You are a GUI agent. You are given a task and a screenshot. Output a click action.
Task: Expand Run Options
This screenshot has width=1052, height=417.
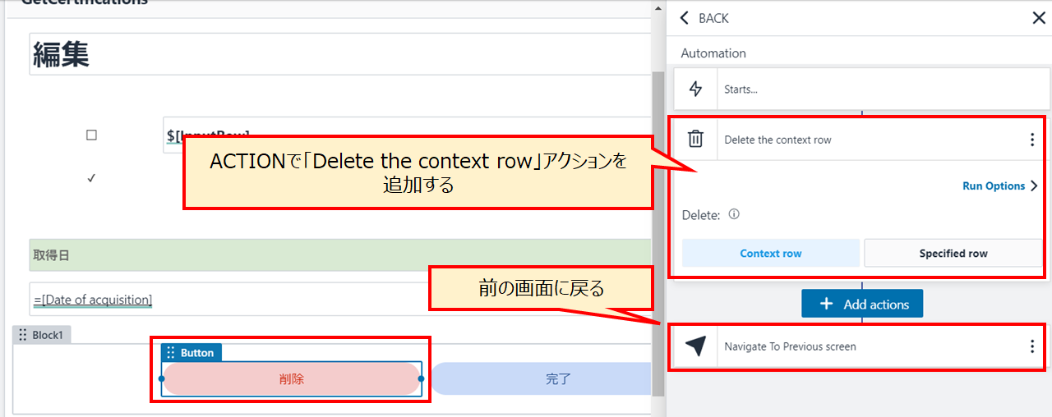pos(999,186)
